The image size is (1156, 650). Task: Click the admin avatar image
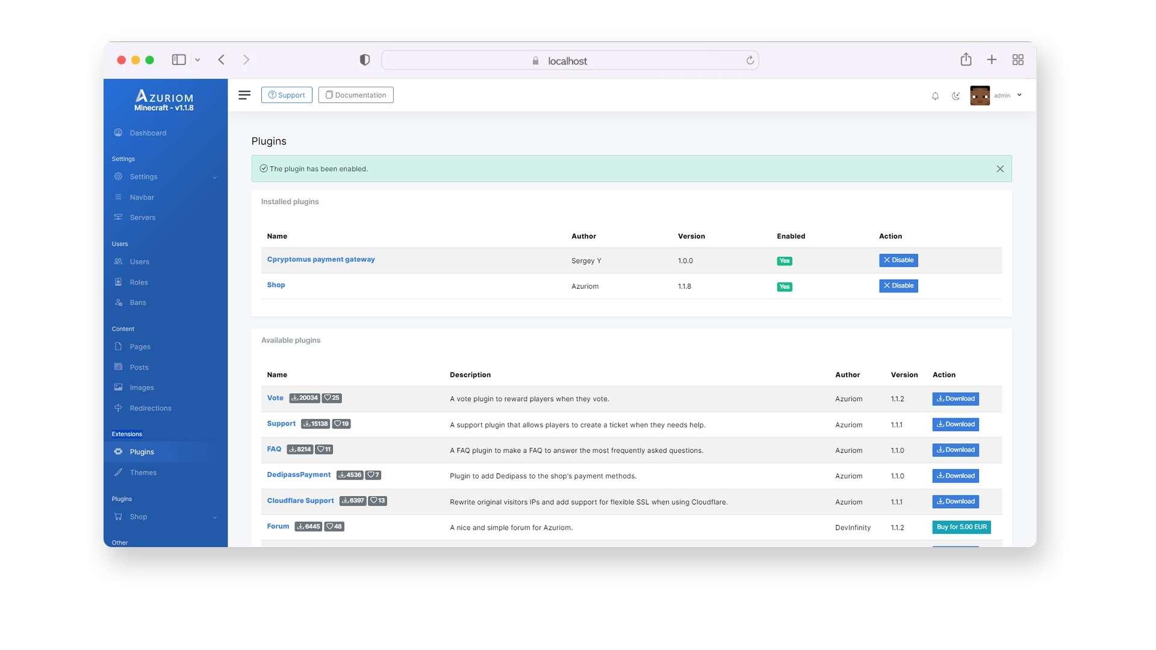pos(980,95)
